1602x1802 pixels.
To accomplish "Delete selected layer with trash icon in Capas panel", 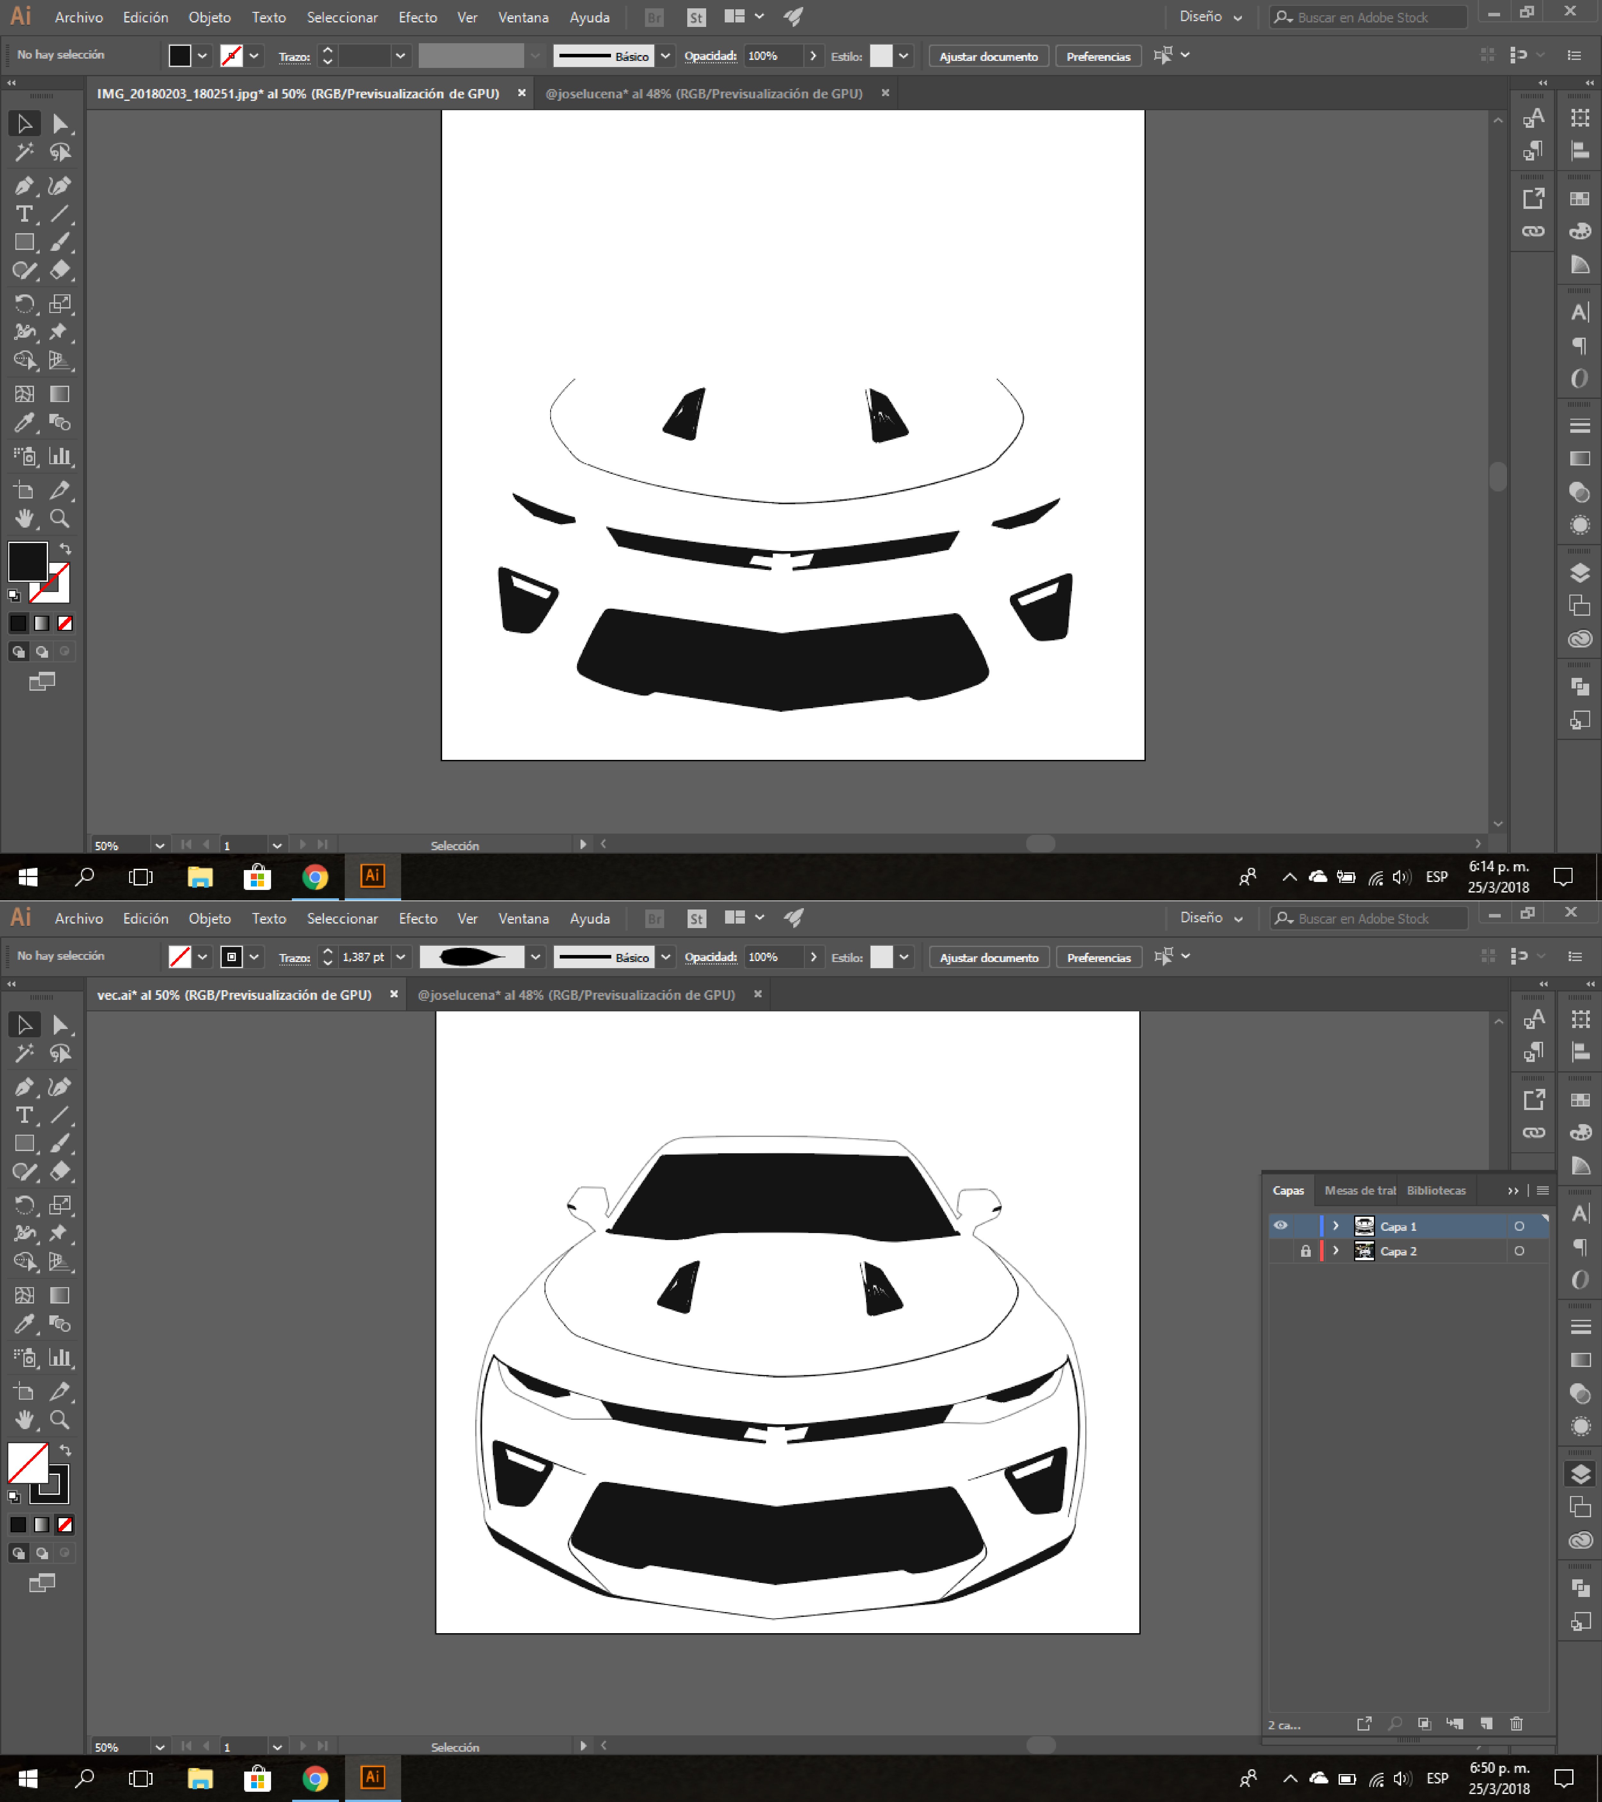I will 1516,1724.
